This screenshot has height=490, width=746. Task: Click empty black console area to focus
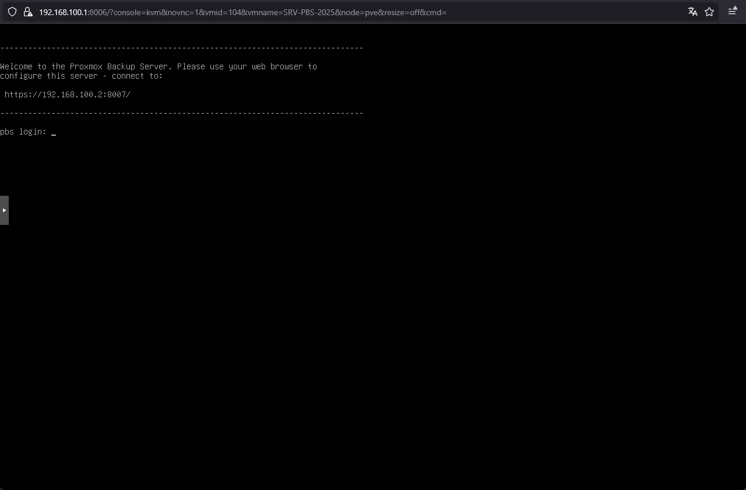pyautogui.click(x=373, y=320)
